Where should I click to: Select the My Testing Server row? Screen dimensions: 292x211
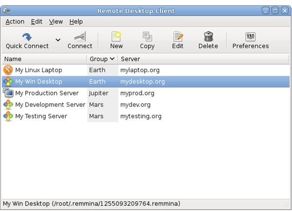pyautogui.click(x=146, y=116)
